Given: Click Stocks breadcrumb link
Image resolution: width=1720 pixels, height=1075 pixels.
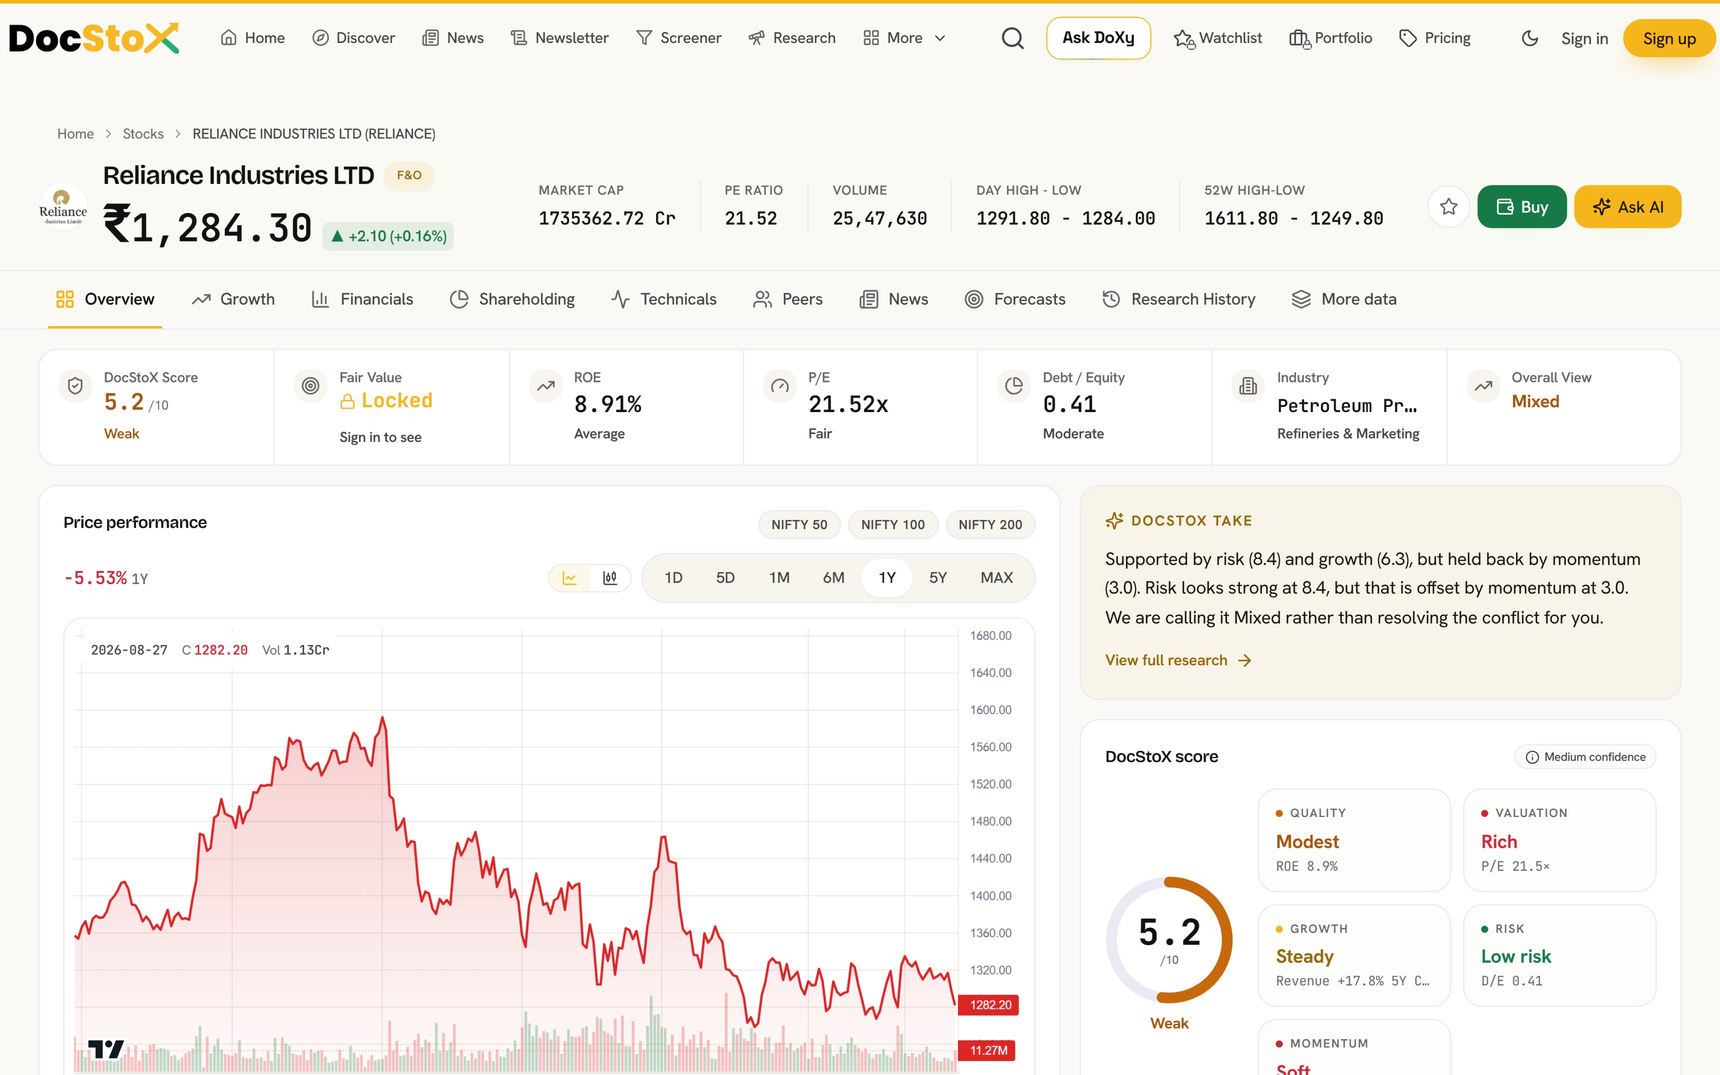Looking at the screenshot, I should click(143, 133).
